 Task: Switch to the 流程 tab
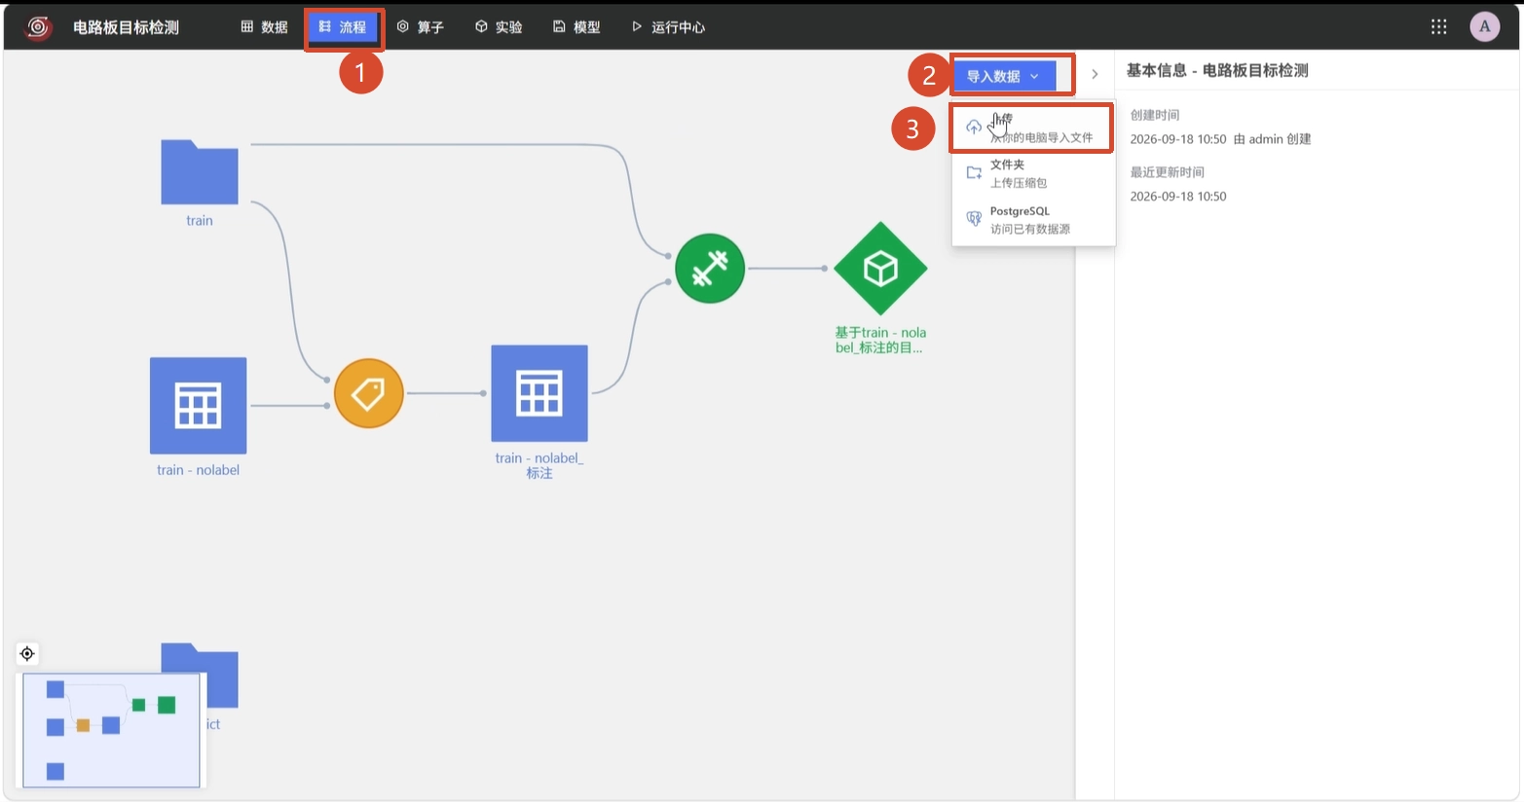click(x=343, y=27)
